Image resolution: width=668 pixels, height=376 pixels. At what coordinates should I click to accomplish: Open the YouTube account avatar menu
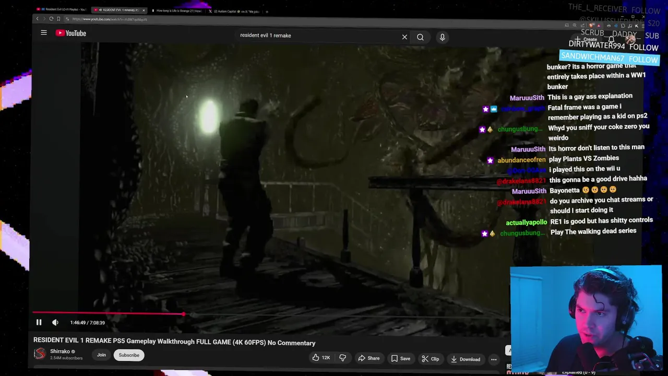[x=630, y=40]
